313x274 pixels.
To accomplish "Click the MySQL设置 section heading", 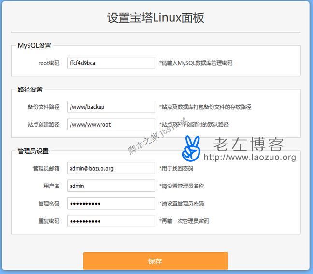I will 34,46.
